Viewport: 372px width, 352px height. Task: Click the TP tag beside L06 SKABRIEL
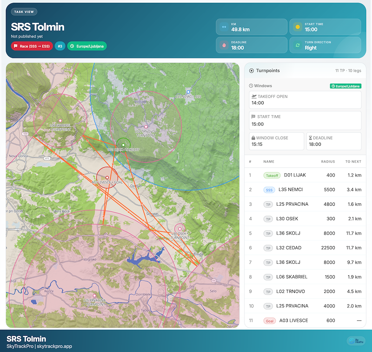click(x=268, y=277)
